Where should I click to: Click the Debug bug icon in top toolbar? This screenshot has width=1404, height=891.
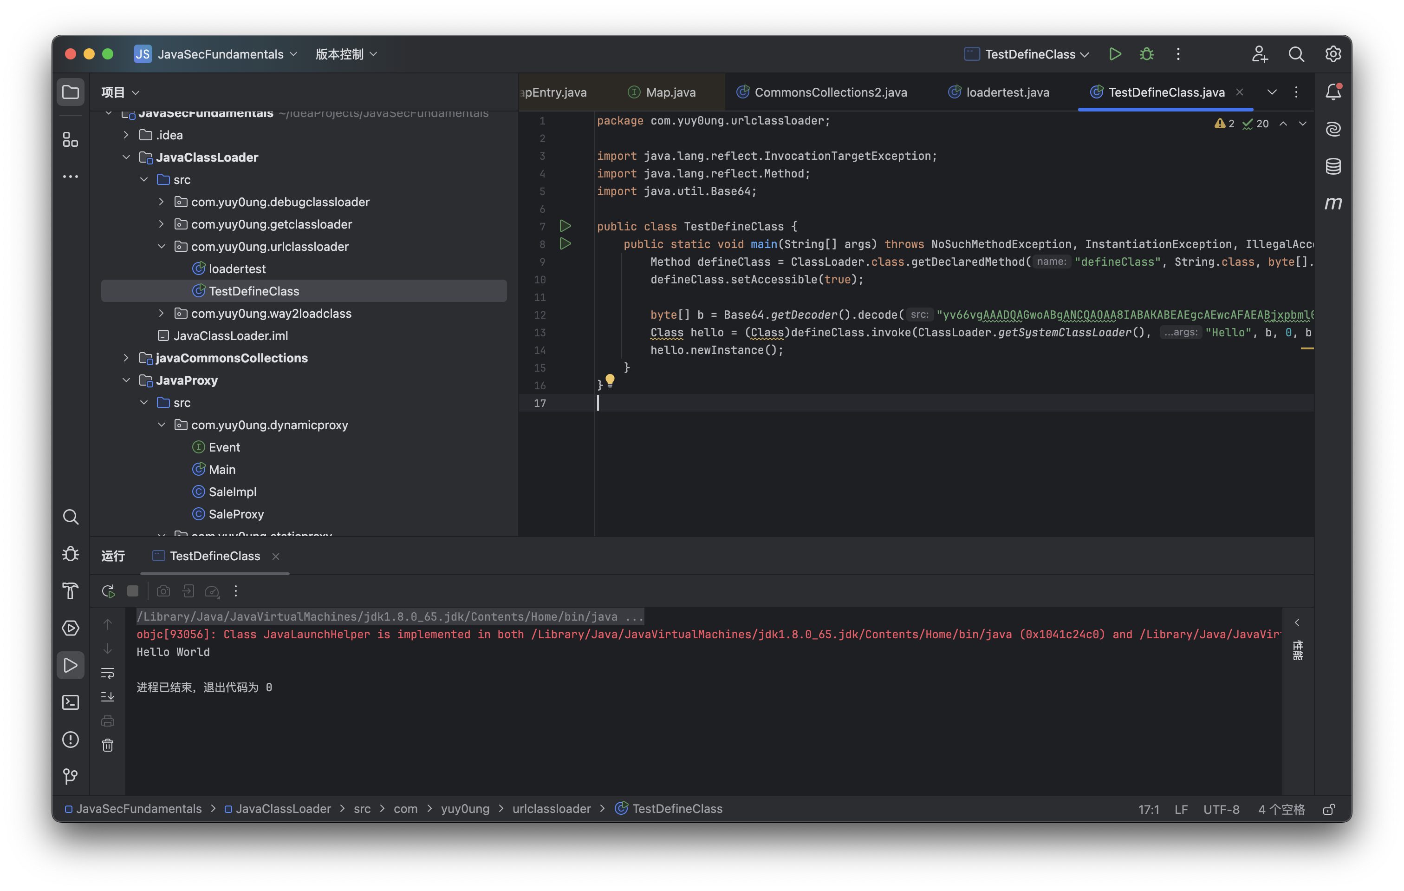(x=1146, y=54)
